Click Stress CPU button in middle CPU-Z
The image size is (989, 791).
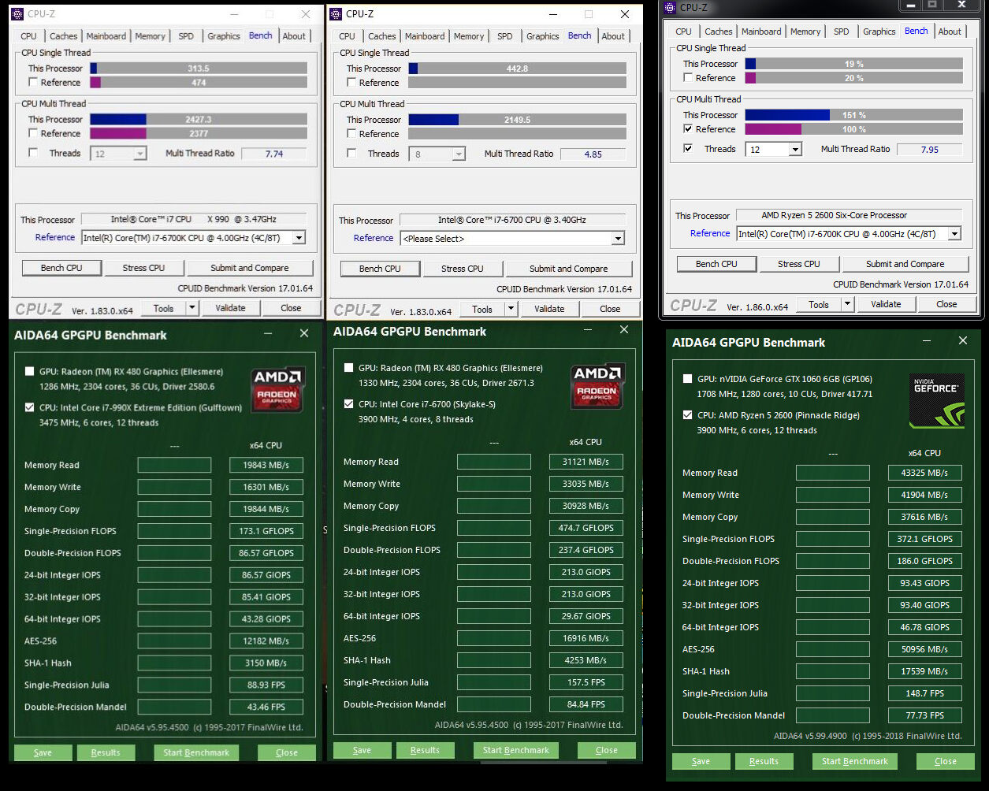tap(463, 269)
